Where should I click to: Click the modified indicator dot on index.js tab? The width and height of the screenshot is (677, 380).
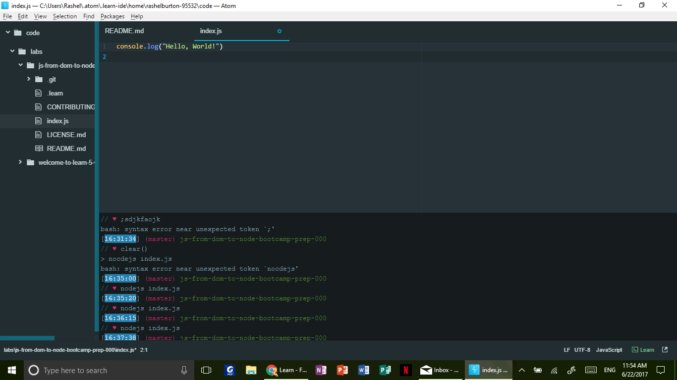[280, 31]
